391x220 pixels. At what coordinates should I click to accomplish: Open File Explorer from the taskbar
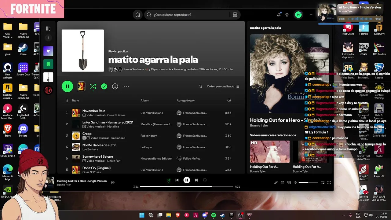tap(169, 215)
